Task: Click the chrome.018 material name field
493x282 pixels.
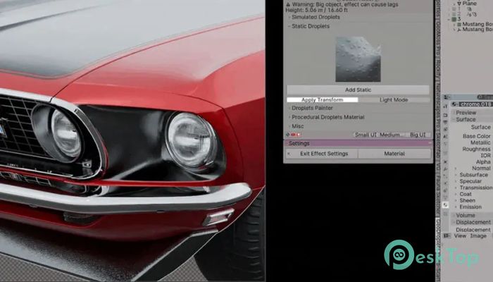Action: tap(475, 104)
